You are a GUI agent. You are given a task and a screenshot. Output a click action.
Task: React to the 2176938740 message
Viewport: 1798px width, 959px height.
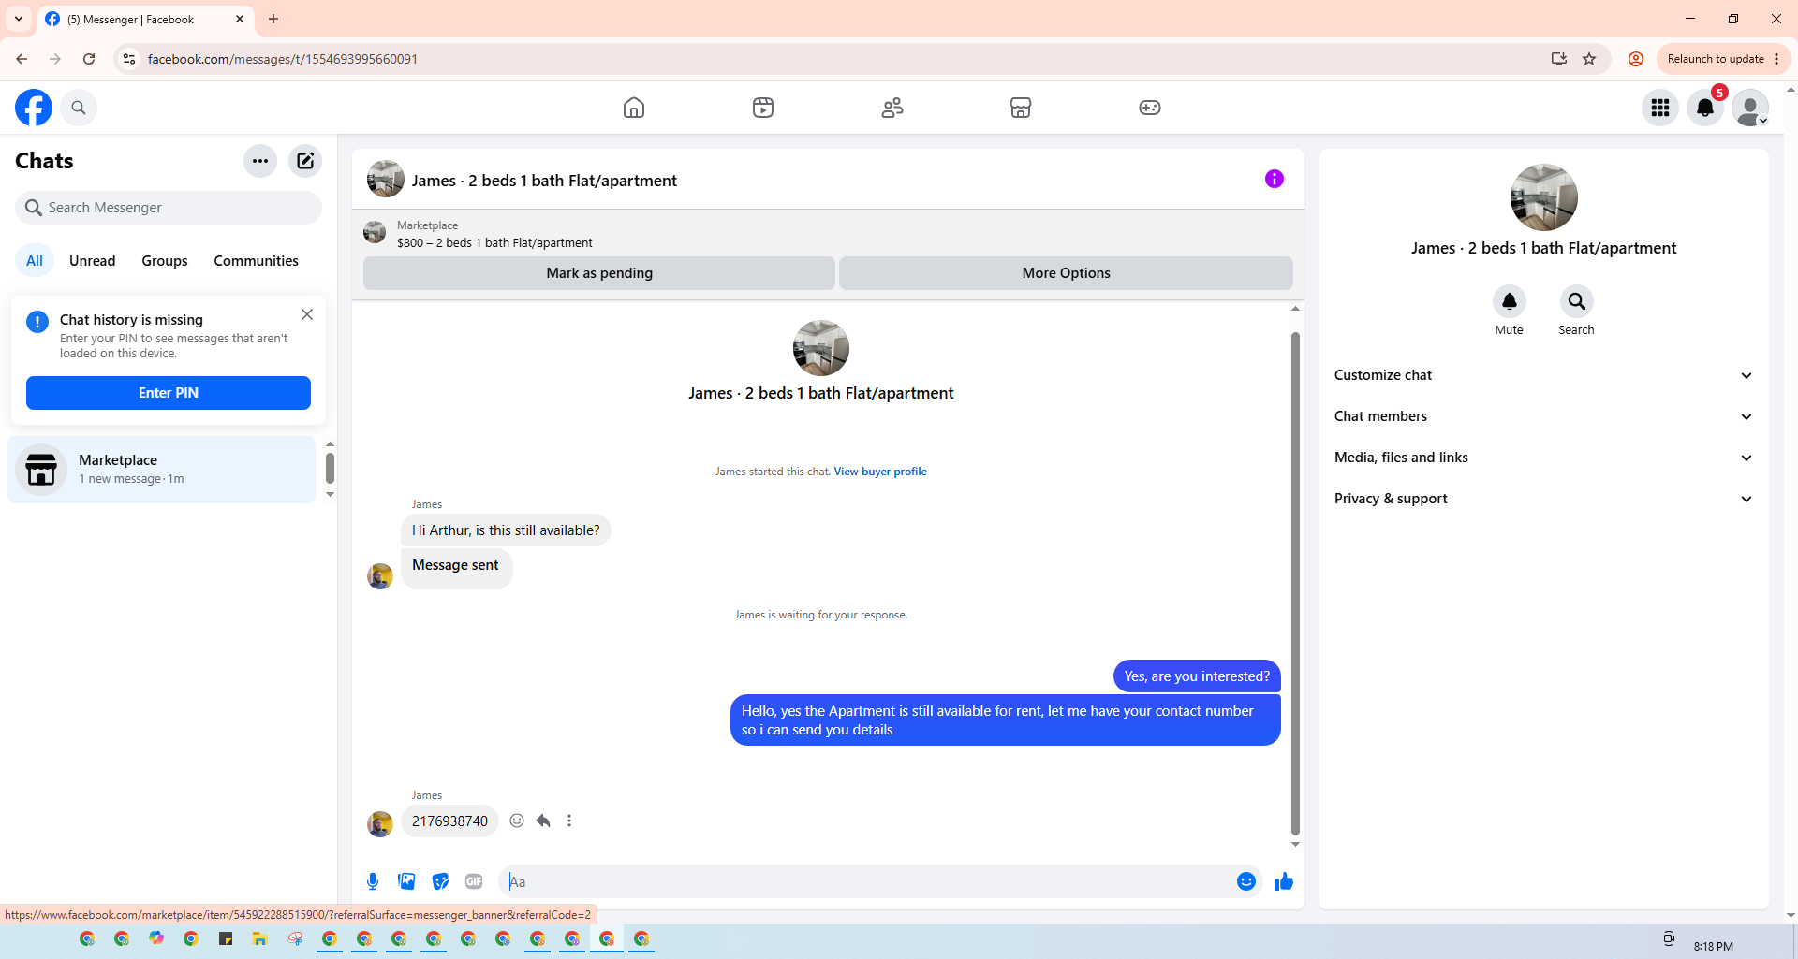coord(517,821)
